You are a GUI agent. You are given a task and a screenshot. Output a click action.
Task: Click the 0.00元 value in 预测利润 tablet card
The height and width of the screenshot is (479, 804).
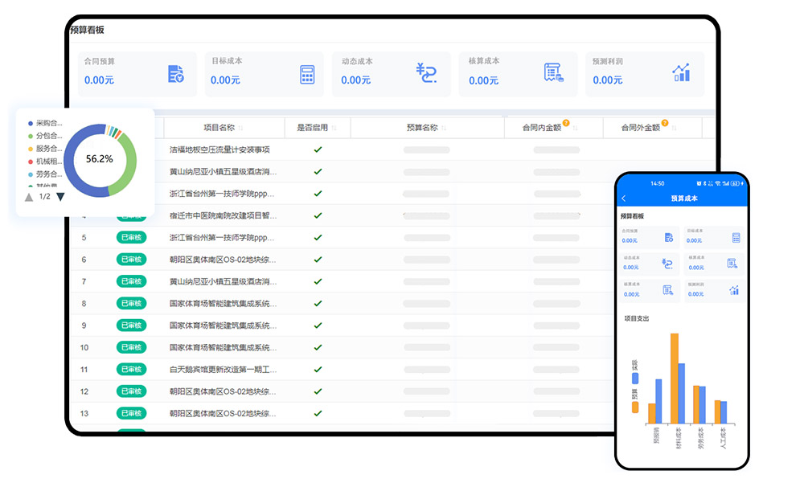point(608,80)
